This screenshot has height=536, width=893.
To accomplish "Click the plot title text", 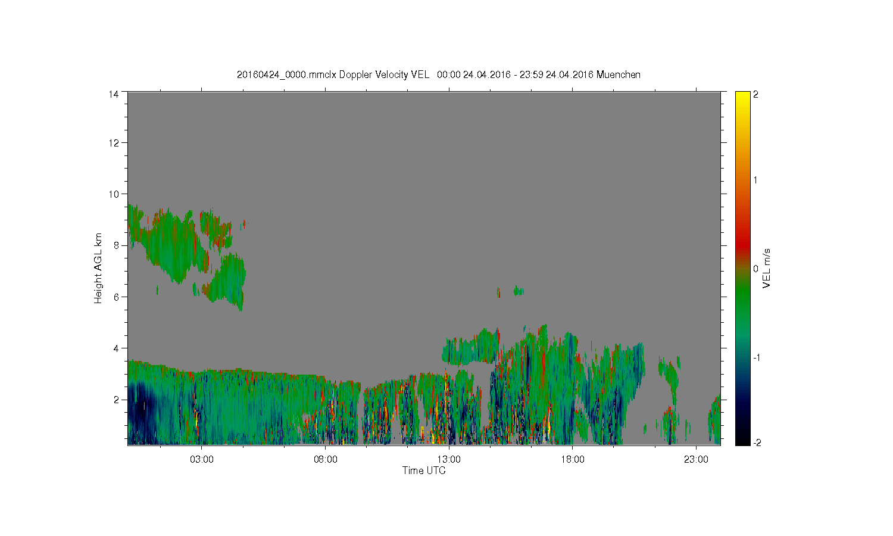I will (439, 74).
